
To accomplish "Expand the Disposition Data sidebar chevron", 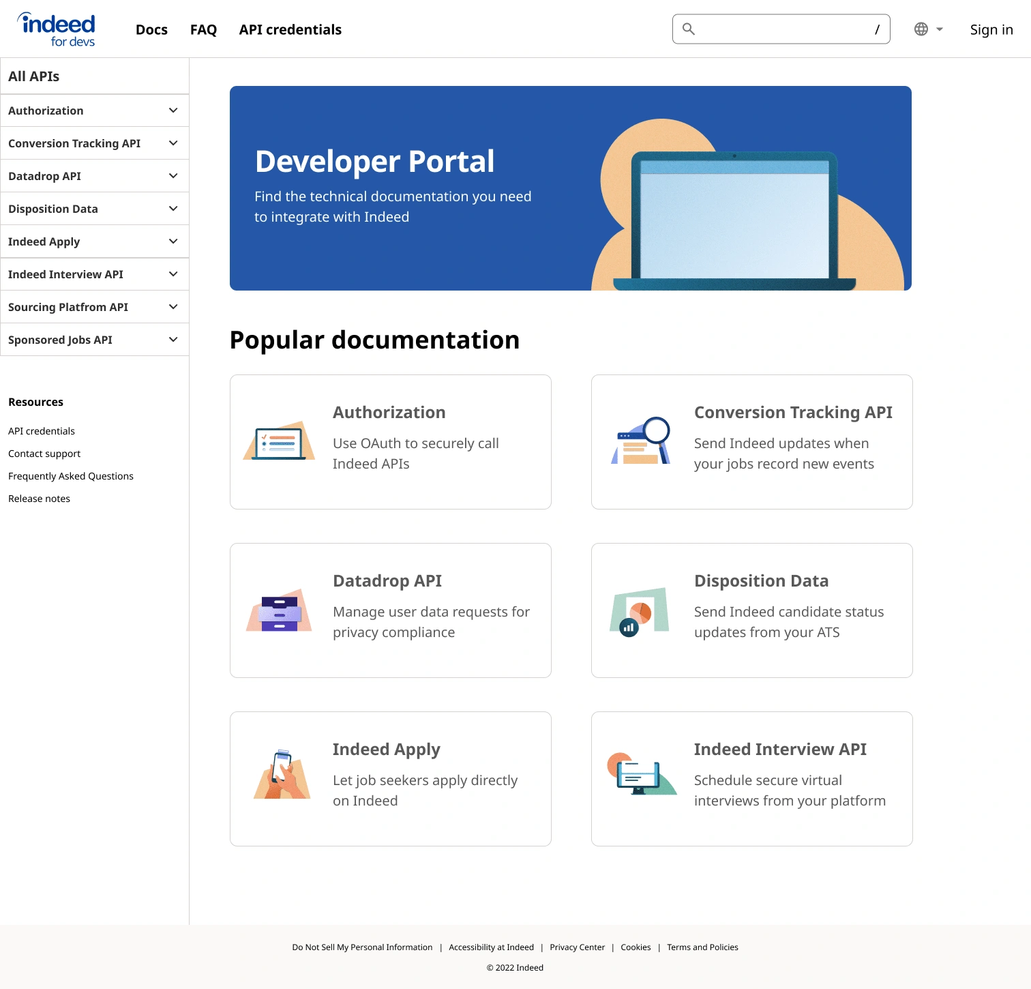I will 173,209.
